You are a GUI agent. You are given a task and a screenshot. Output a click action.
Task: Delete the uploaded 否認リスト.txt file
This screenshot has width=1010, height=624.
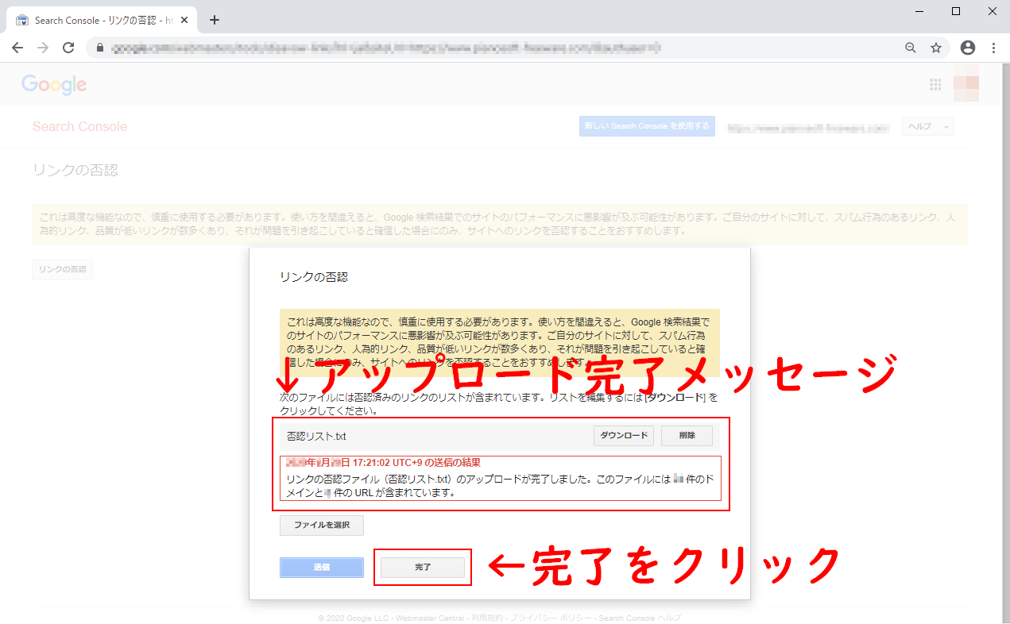point(687,436)
